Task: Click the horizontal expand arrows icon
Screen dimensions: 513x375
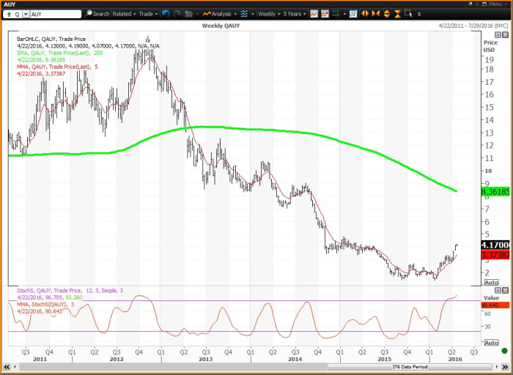Action: pyautogui.click(x=366, y=14)
